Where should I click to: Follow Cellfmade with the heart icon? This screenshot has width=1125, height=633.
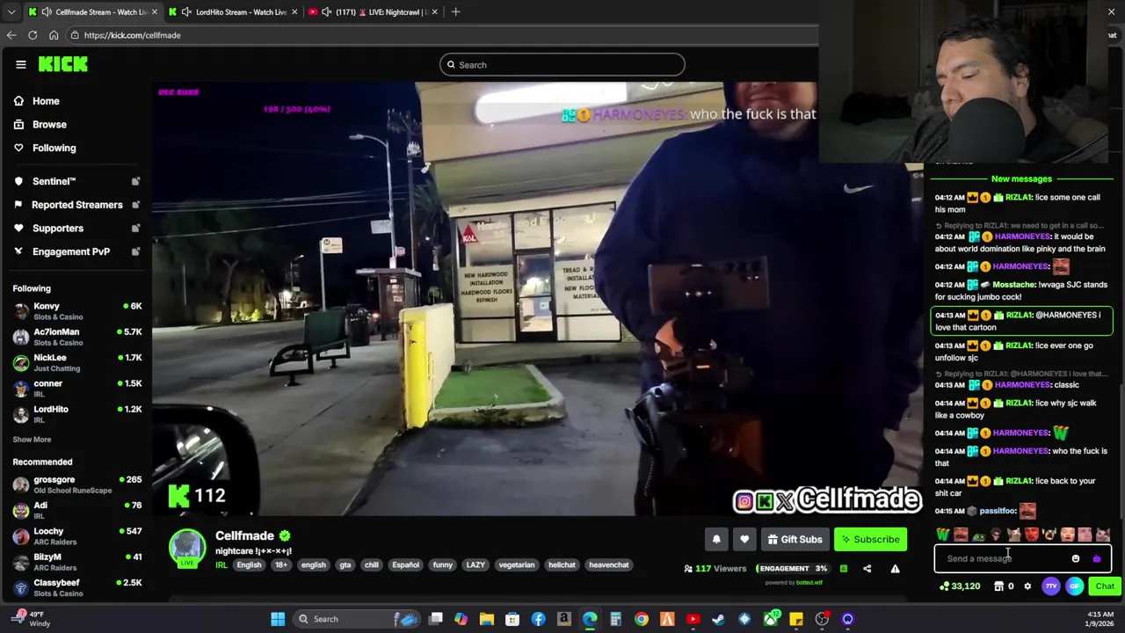point(744,540)
